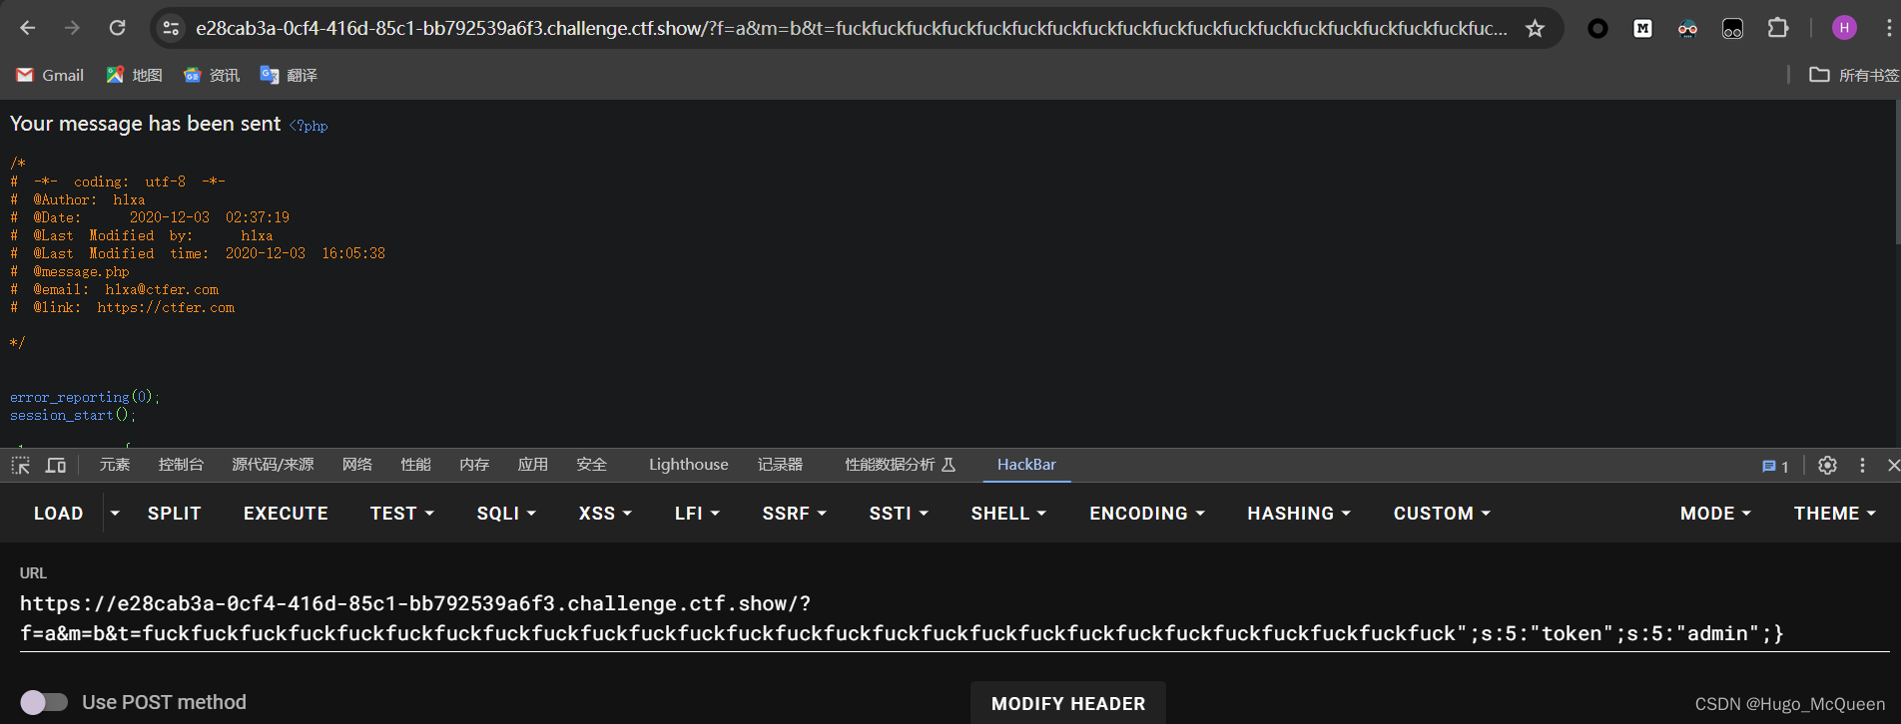Expand the SSTI dropdown

[899, 514]
